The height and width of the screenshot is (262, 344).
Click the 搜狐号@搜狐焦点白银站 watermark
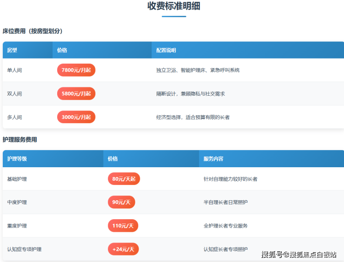299,254
